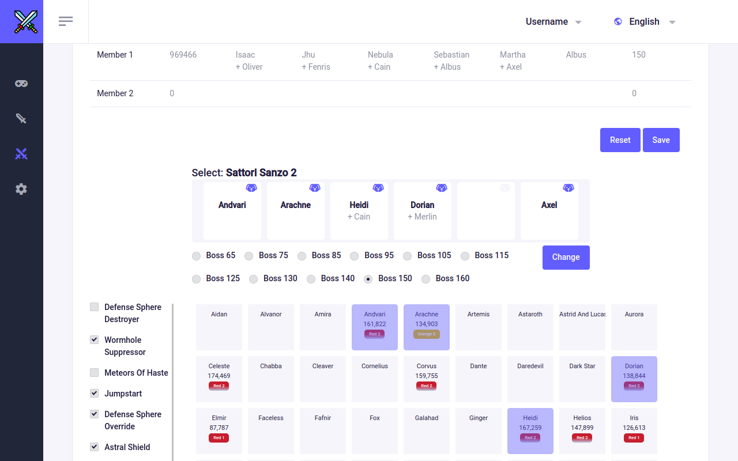
Task: Select the Boss 105 radio button
Action: coord(408,256)
